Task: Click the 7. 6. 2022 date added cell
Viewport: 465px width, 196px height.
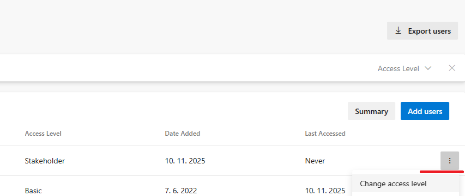Action: (x=181, y=191)
